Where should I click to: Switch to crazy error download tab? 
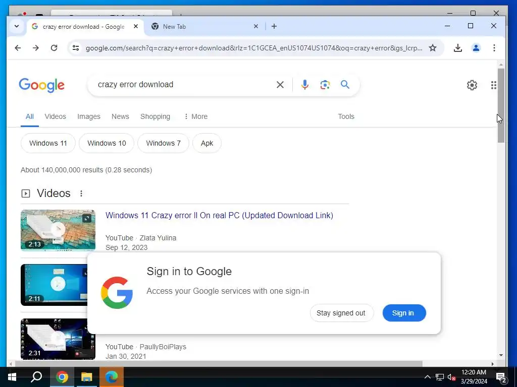pyautogui.click(x=83, y=27)
